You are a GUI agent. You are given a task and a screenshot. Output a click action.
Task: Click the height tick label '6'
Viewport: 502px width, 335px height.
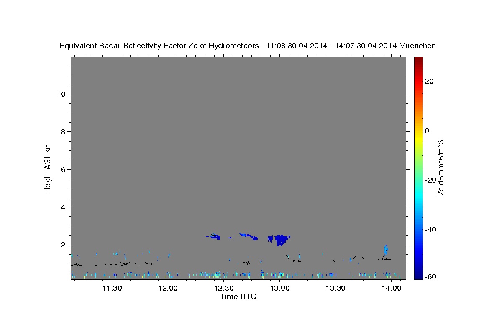pyautogui.click(x=63, y=169)
